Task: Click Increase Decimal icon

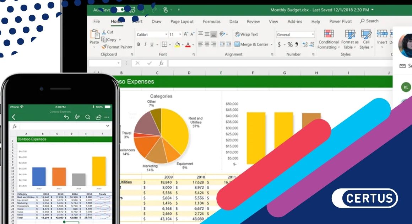Action: (x=305, y=44)
